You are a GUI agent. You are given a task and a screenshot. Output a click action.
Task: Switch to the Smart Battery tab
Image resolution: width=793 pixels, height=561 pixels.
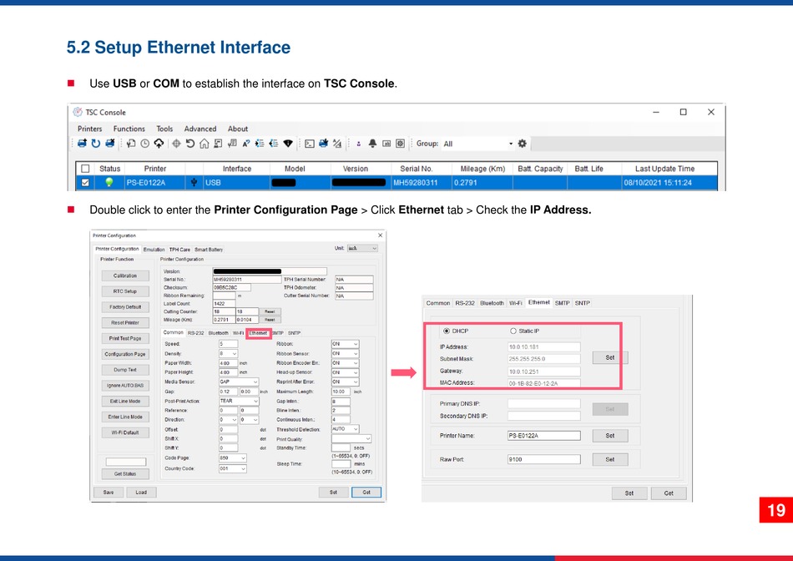click(209, 250)
